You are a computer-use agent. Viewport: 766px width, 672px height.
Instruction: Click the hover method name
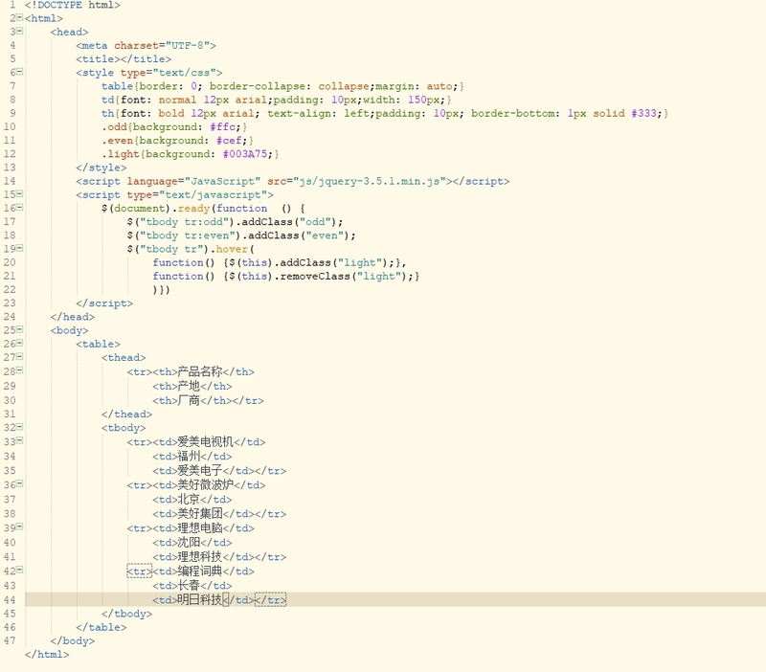(232, 249)
